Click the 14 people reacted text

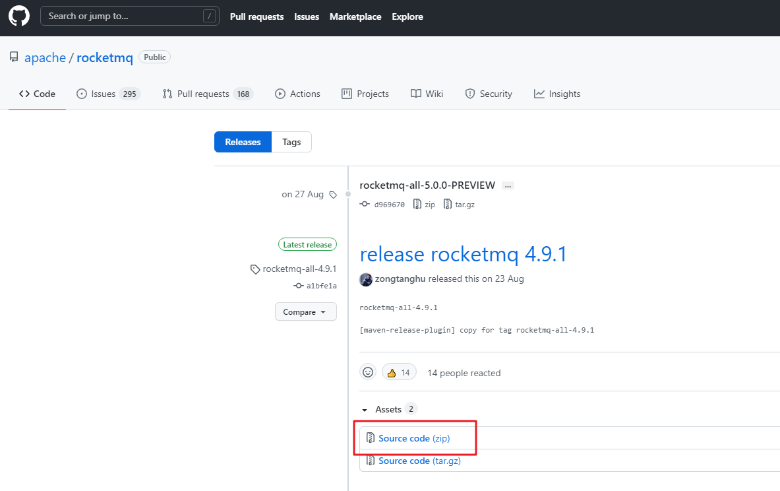tap(464, 373)
